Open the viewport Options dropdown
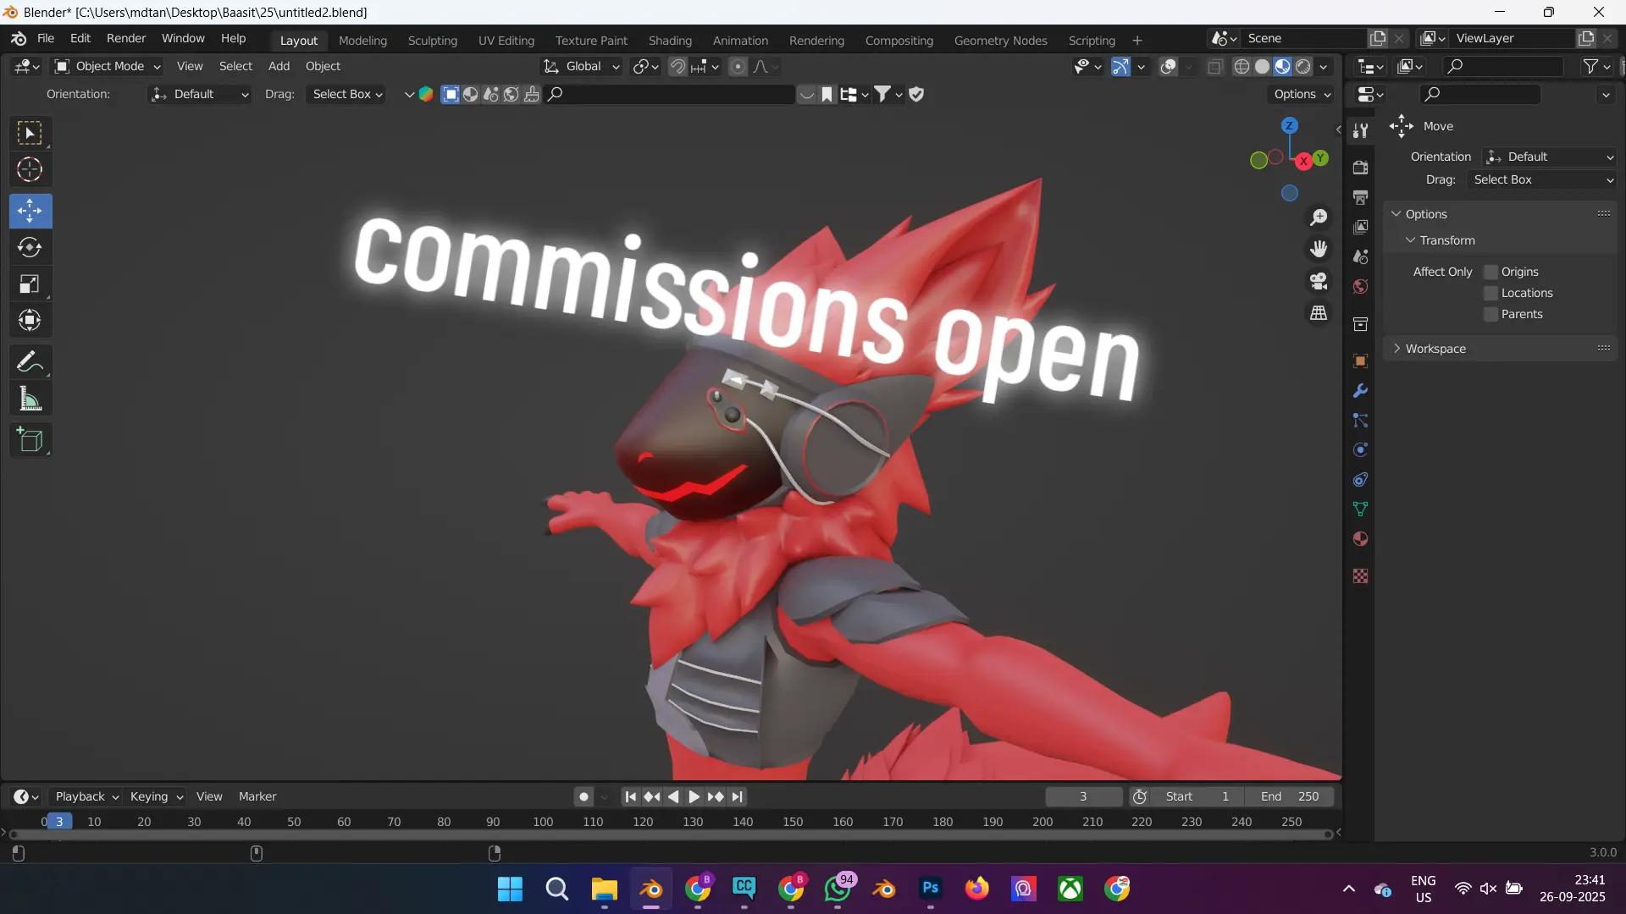Screen dimensions: 1626x914 tap(1302, 95)
